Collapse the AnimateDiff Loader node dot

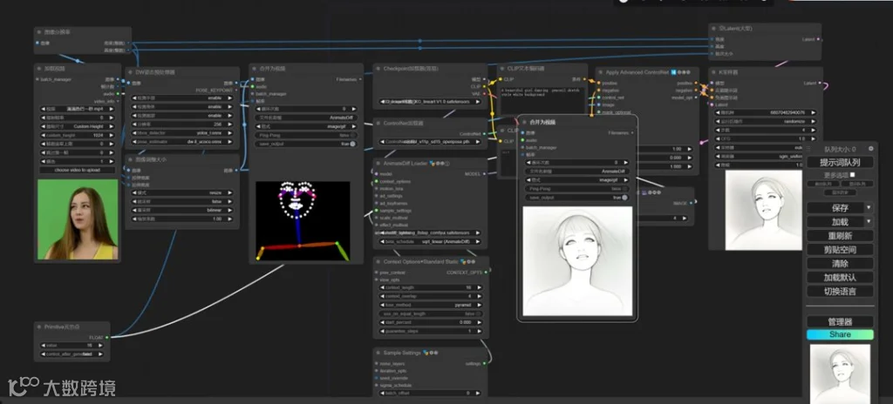tap(378, 163)
